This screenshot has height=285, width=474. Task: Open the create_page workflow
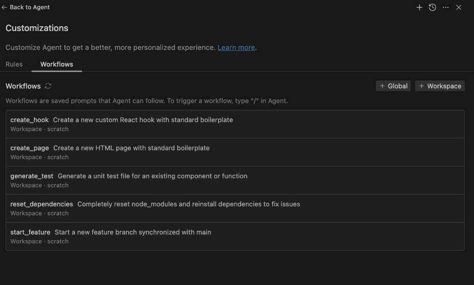pyautogui.click(x=235, y=152)
